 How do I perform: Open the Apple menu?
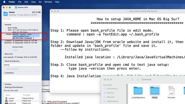point(4,2)
